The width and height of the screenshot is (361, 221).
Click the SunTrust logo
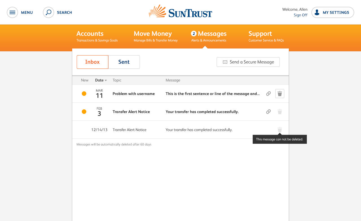(180, 12)
